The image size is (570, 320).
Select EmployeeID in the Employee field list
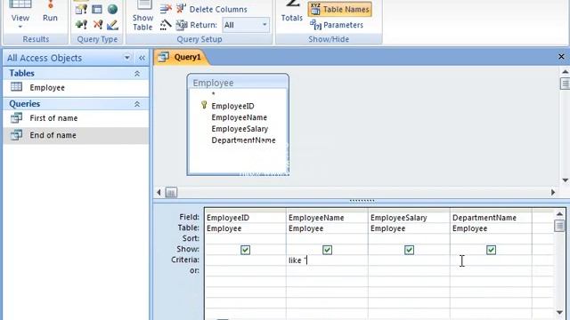(233, 107)
